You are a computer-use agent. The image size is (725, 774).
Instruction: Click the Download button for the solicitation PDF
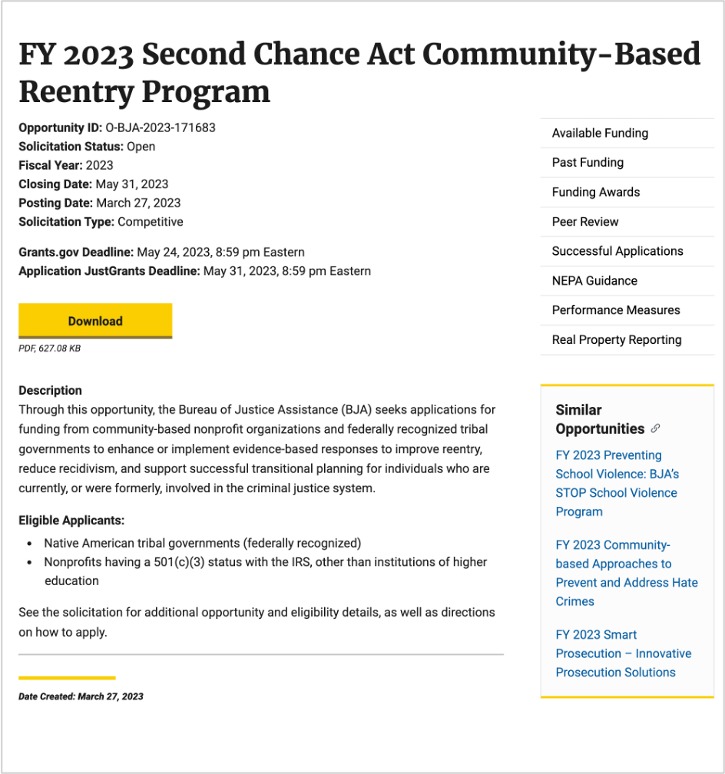point(94,321)
